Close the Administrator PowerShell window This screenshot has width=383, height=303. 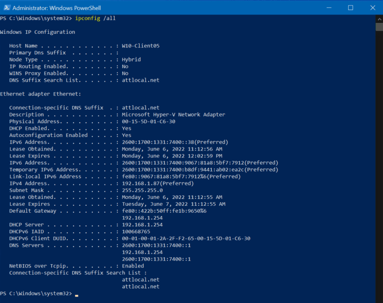[x=373, y=8]
